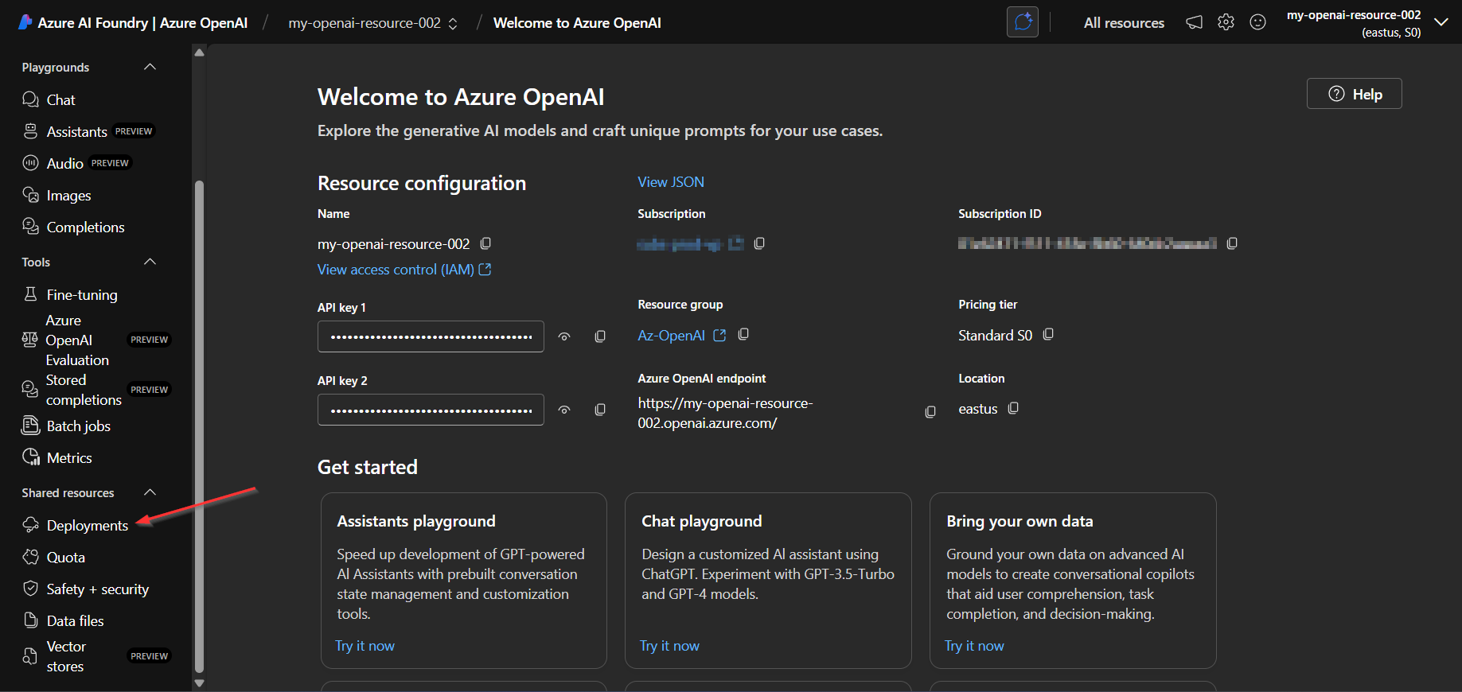Click the API key 2 masked field
Viewport: 1462px width, 692px height.
click(431, 410)
